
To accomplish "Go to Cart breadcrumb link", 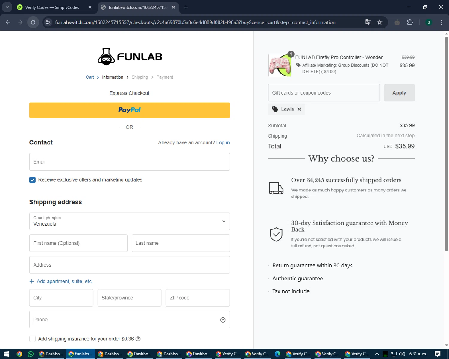I will (90, 77).
